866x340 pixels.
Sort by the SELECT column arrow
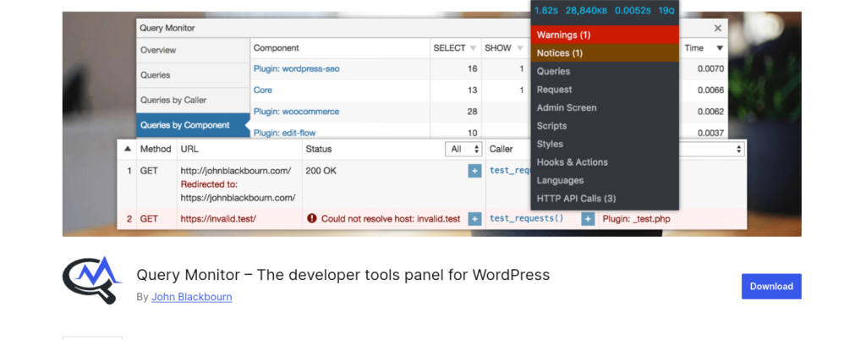(473, 48)
